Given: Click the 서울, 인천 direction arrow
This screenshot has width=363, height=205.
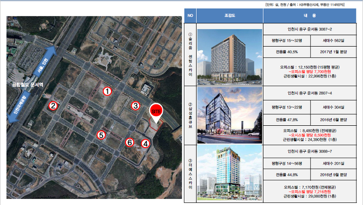Looking at the screenshot, I should (45, 61).
